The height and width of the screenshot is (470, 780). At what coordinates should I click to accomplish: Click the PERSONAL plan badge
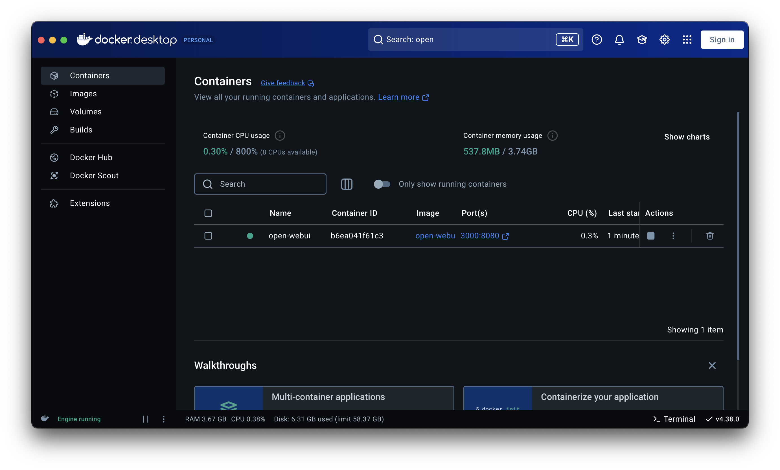click(198, 40)
